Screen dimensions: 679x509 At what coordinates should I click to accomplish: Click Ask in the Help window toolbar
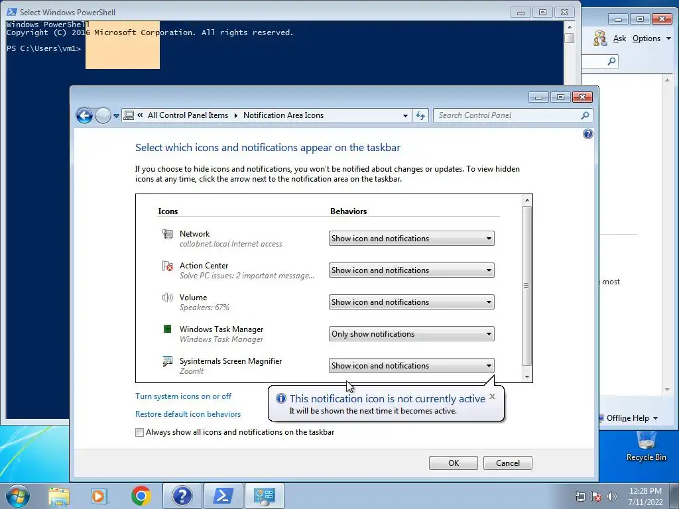coord(619,38)
